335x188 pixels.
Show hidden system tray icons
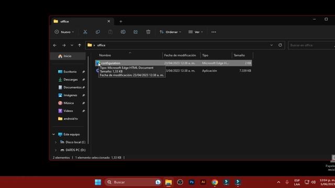coord(278,182)
